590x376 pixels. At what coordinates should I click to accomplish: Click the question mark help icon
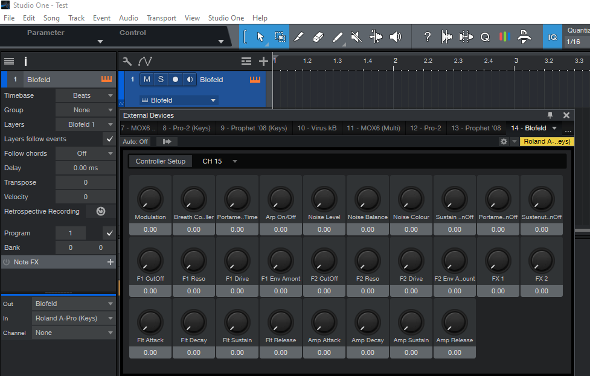(x=427, y=37)
